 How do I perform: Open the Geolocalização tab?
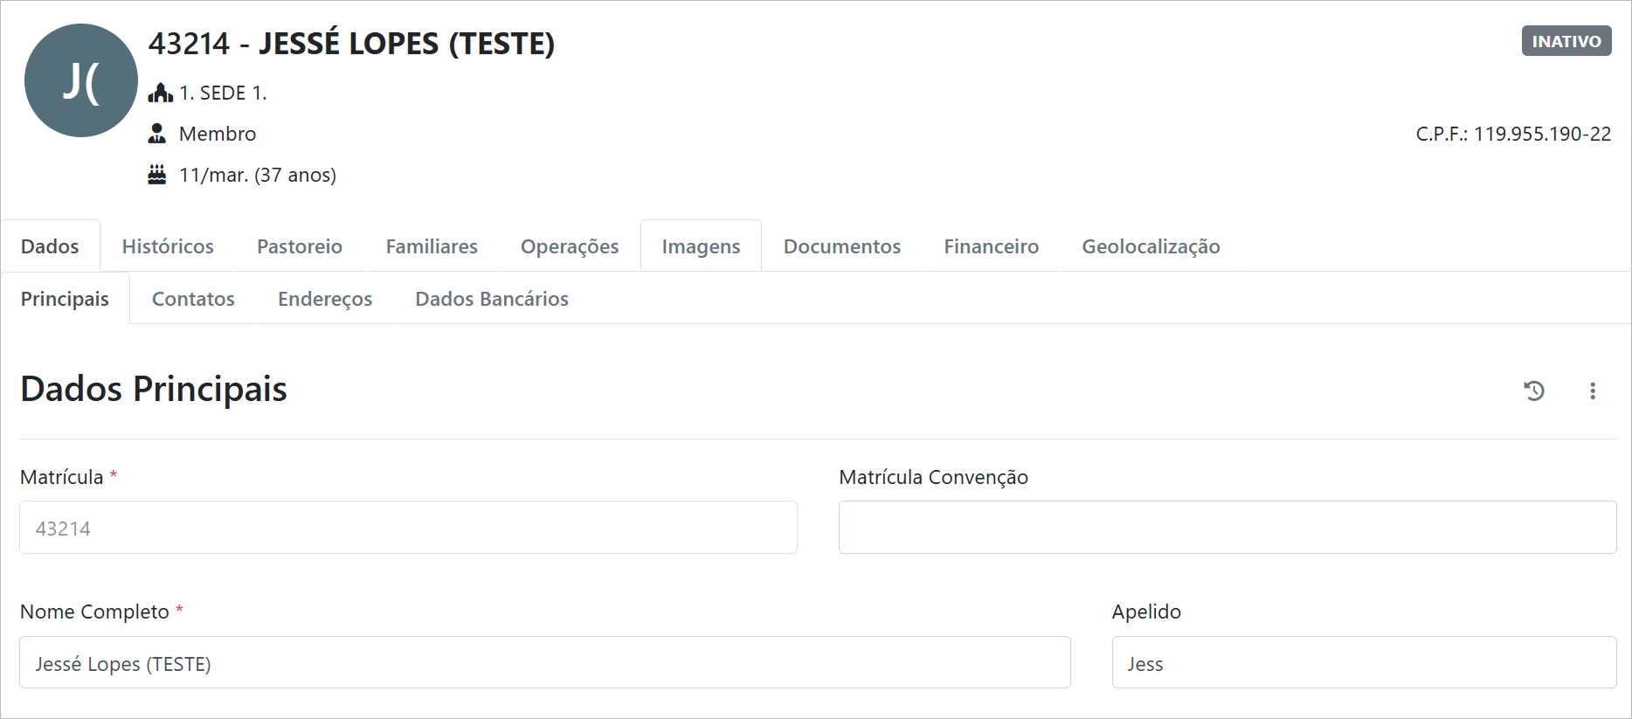(1151, 246)
